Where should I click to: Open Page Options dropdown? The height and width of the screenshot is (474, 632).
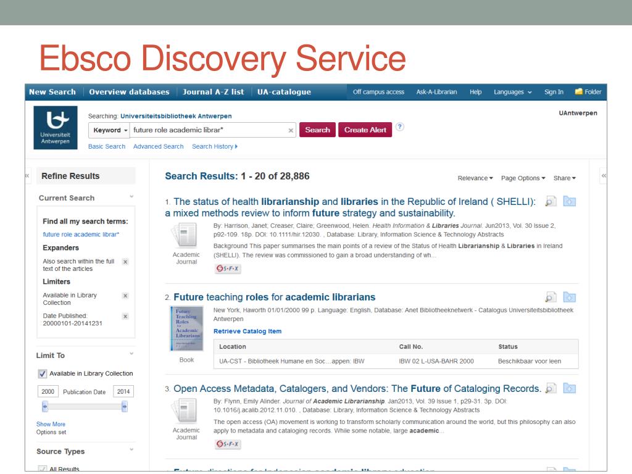click(x=523, y=178)
